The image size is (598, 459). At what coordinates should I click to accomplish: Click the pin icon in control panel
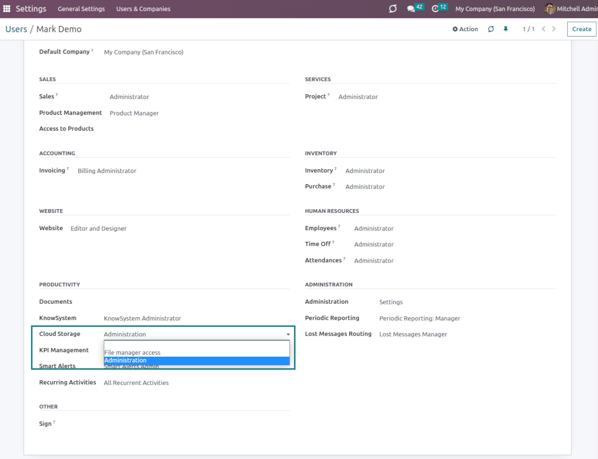506,29
